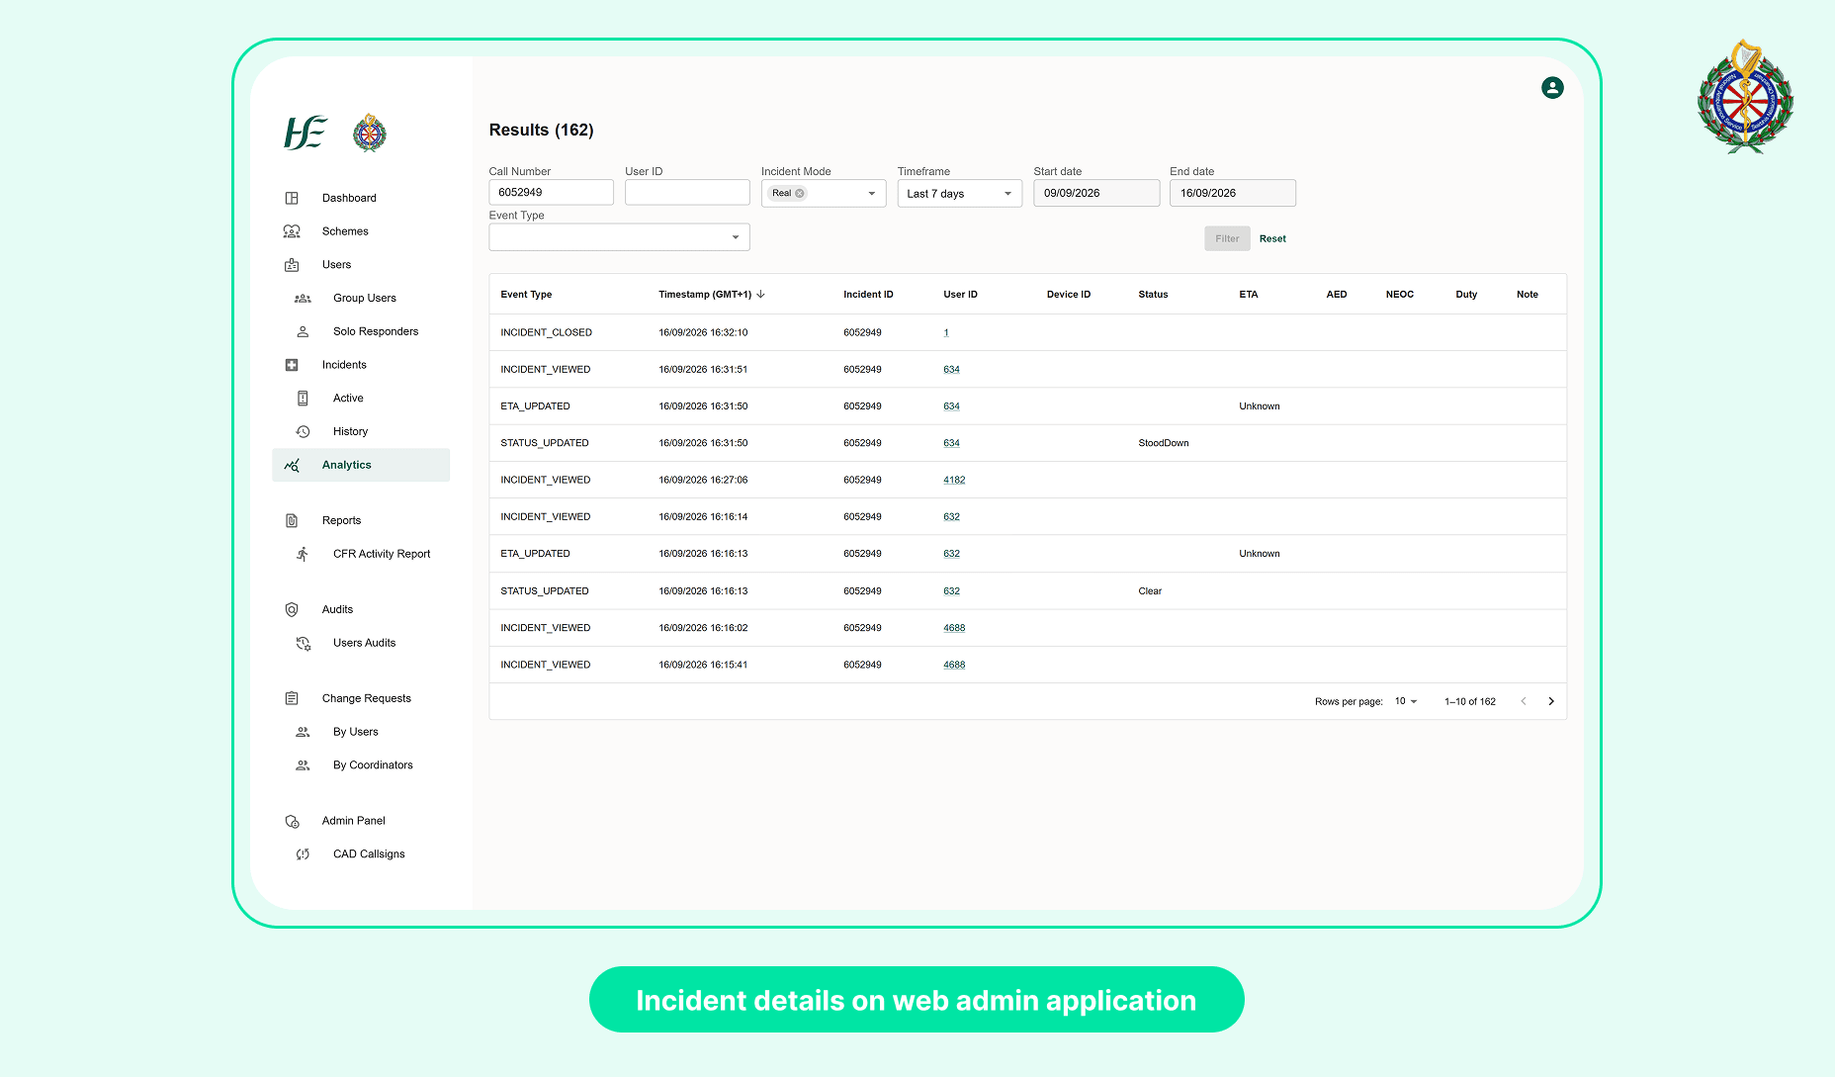Open By Coordinators menu item
This screenshot has width=1835, height=1077.
coord(373,765)
